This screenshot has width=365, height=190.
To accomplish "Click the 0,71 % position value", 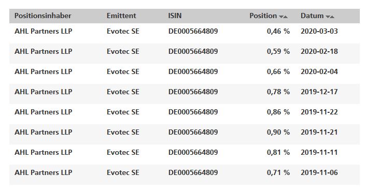I will 278,172.
